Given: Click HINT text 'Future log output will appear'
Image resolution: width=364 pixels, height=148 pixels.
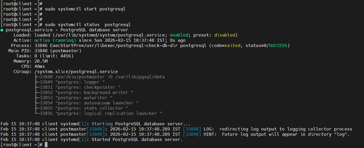Looking at the screenshot, I should pyautogui.click(x=260, y=134).
